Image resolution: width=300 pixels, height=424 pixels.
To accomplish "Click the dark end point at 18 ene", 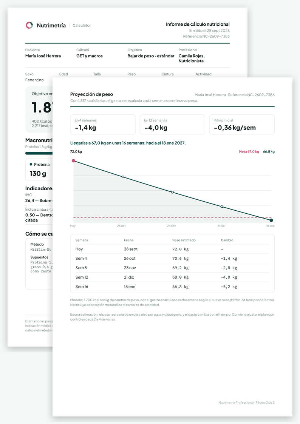I will pyautogui.click(x=271, y=220).
